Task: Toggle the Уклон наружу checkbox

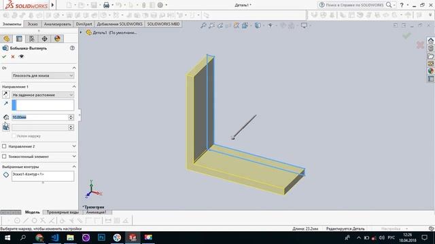Action: tap(14, 136)
